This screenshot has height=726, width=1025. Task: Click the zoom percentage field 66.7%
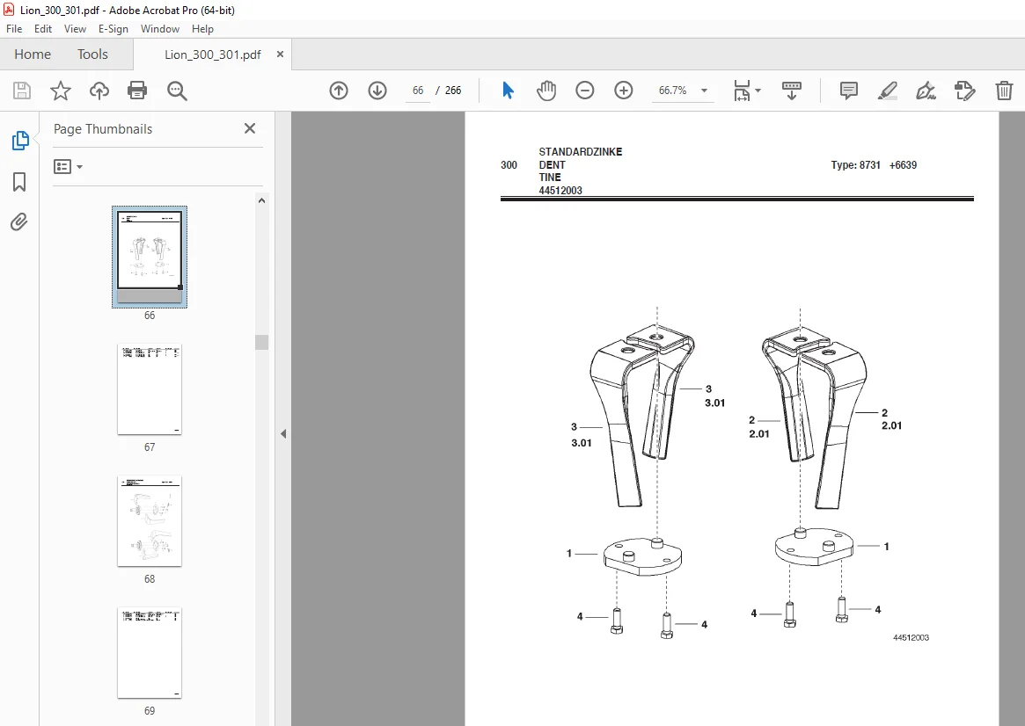673,91
